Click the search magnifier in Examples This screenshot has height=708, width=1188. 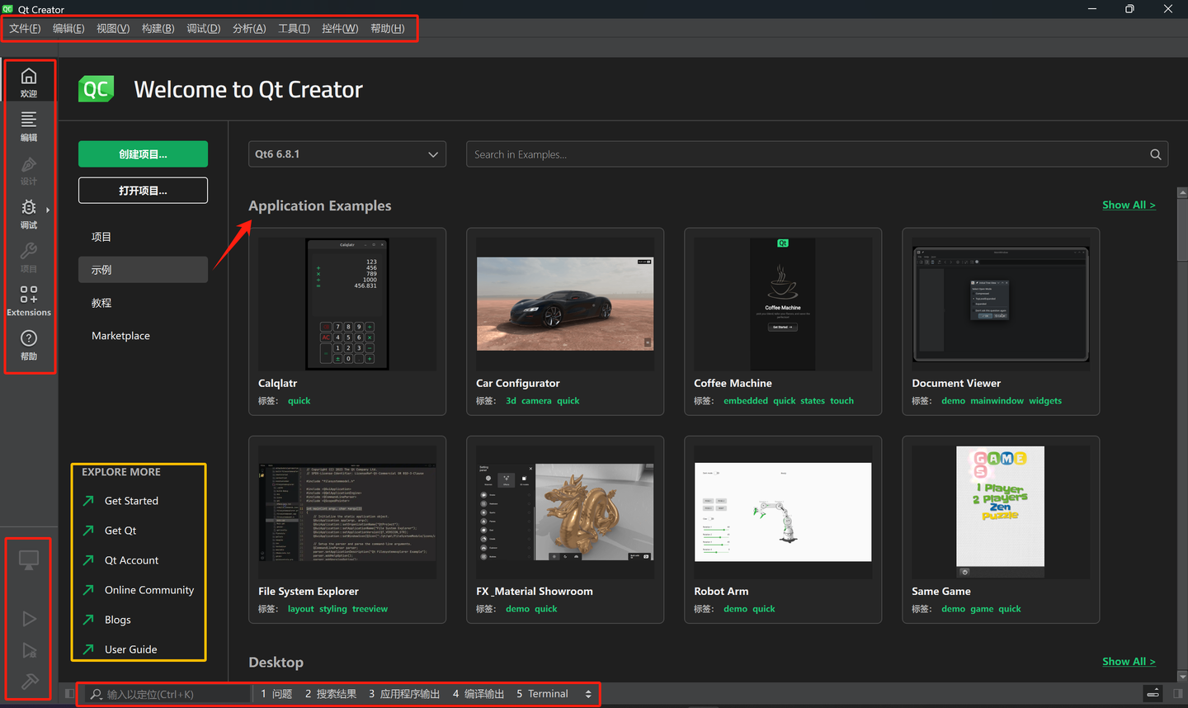pos(1155,154)
